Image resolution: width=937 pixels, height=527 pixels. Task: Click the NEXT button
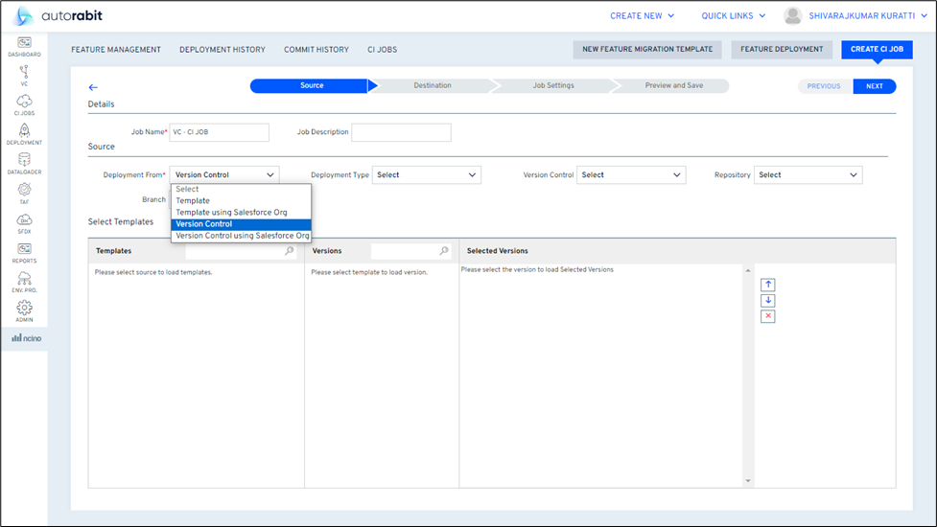[874, 86]
